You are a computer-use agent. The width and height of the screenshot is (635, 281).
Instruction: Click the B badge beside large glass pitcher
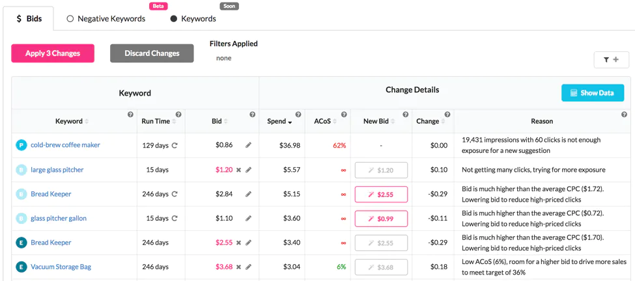21,170
